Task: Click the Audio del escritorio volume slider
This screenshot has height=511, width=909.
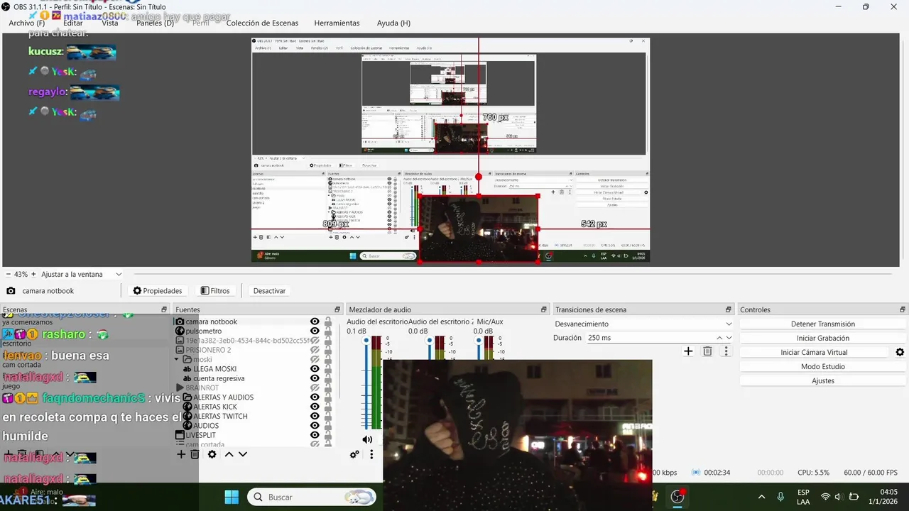Action: [x=366, y=383]
